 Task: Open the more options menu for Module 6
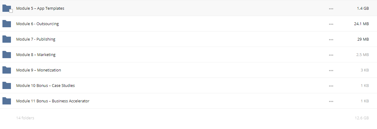coord(331,24)
